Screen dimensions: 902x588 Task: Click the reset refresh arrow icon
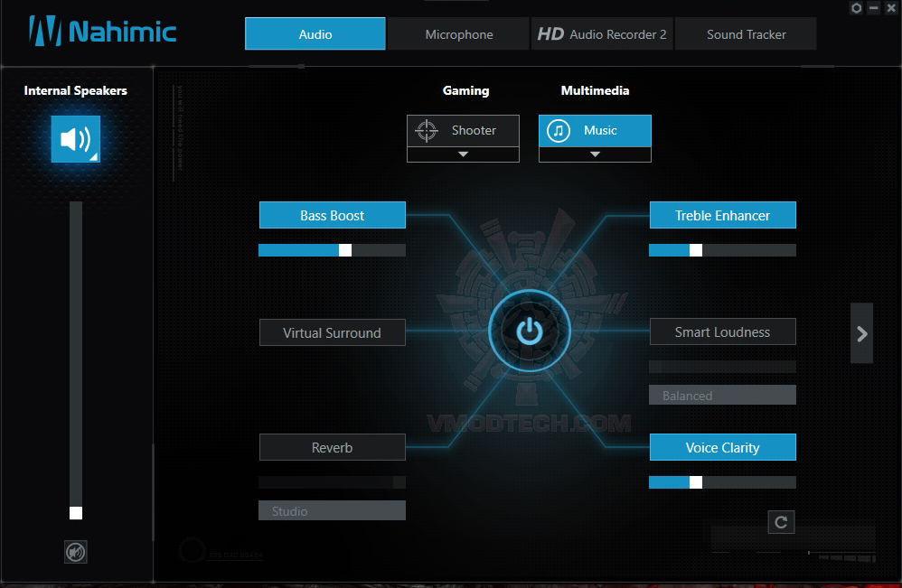[781, 522]
